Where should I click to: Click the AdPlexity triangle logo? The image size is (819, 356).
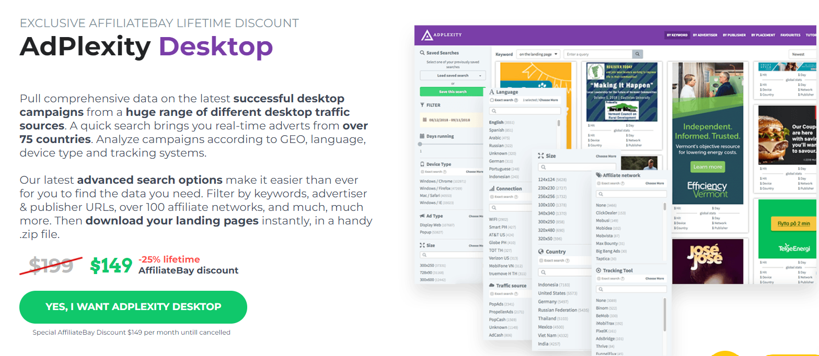pyautogui.click(x=426, y=35)
